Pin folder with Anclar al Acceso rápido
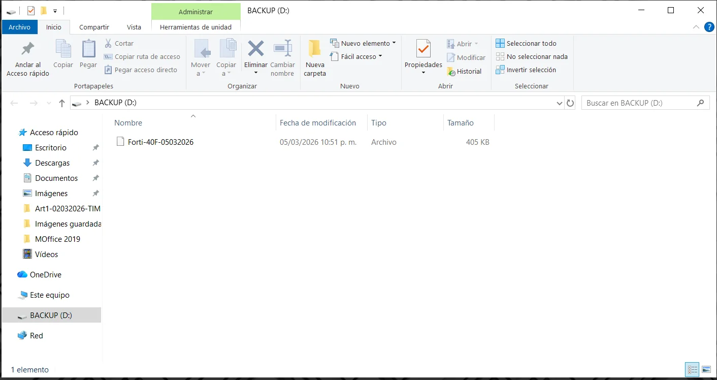Viewport: 717px width, 380px height. 28,59
